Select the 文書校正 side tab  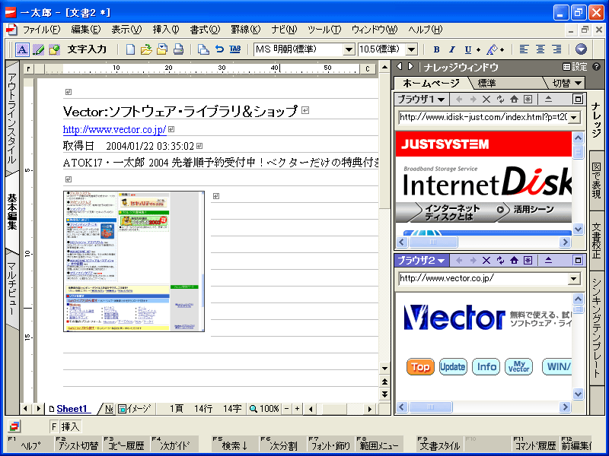[x=597, y=240]
